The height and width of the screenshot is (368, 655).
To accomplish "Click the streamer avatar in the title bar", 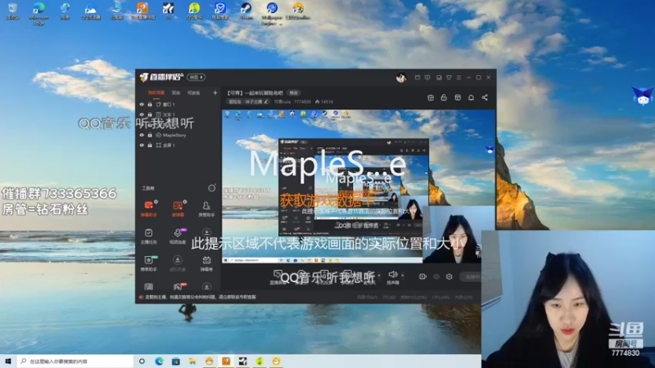I will coord(401,78).
